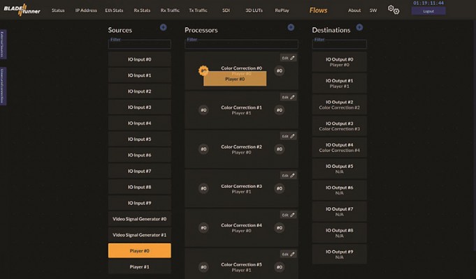
Task: Click the plus icon beside Sources
Action: (164, 28)
